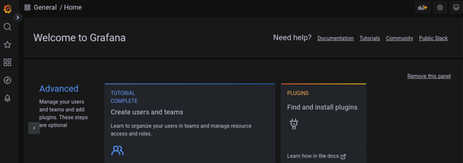Click the dashboard grid icon beside General
463x163 pixels.
(x=28, y=7)
